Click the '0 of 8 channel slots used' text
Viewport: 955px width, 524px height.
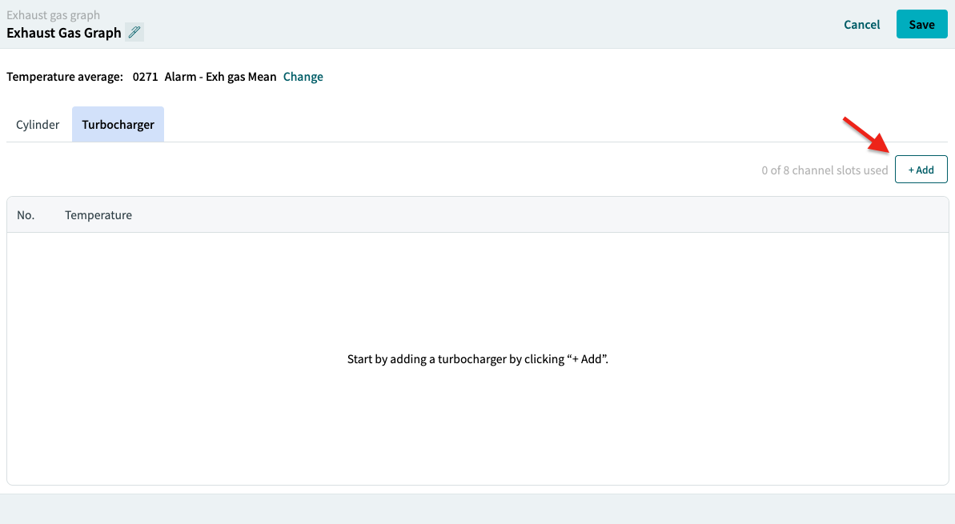[825, 170]
